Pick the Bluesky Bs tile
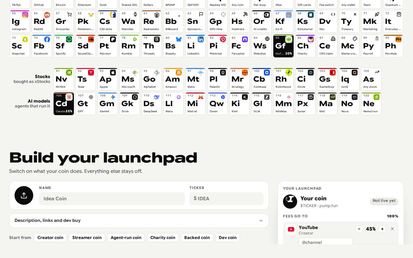The image size is (413, 258). [173, 46]
